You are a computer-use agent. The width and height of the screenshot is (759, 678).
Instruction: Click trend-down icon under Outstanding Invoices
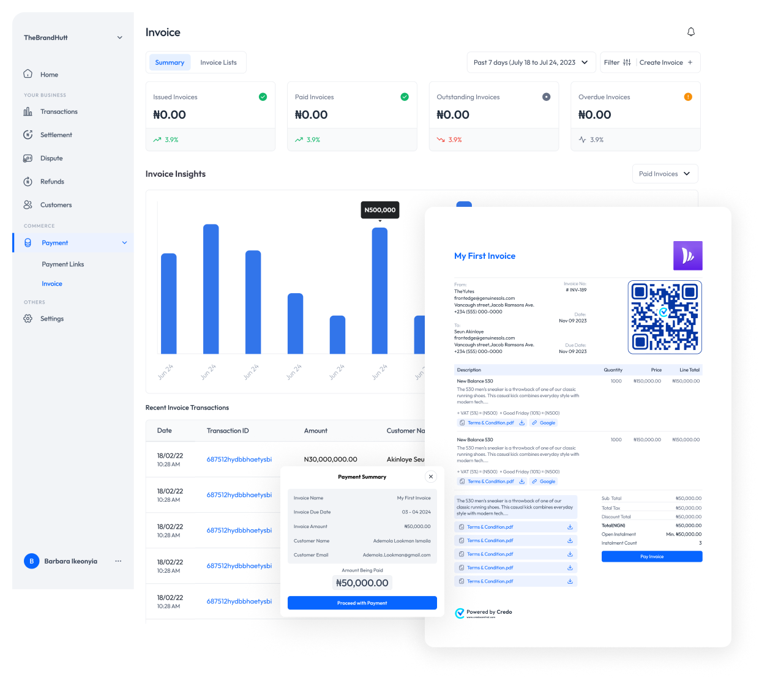coord(441,140)
